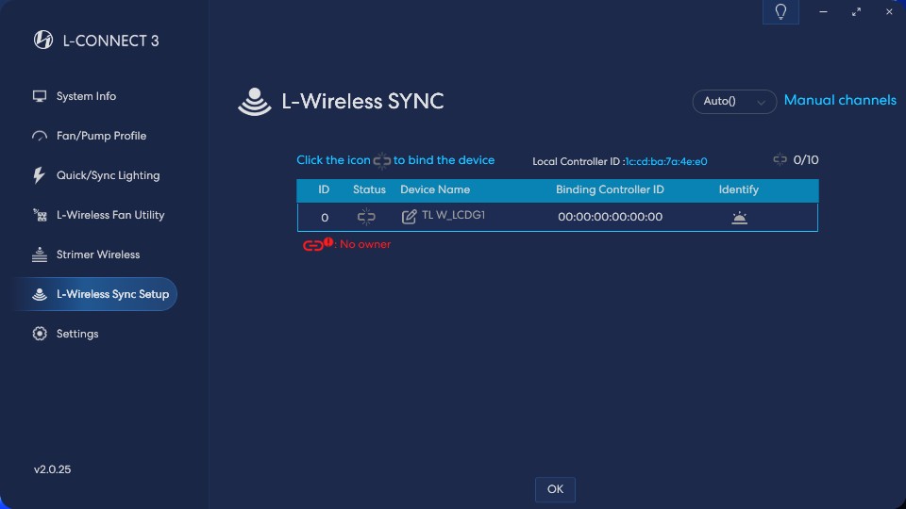The width and height of the screenshot is (906, 509).
Task: Click the Local Controller ID value
Action: coord(666,161)
